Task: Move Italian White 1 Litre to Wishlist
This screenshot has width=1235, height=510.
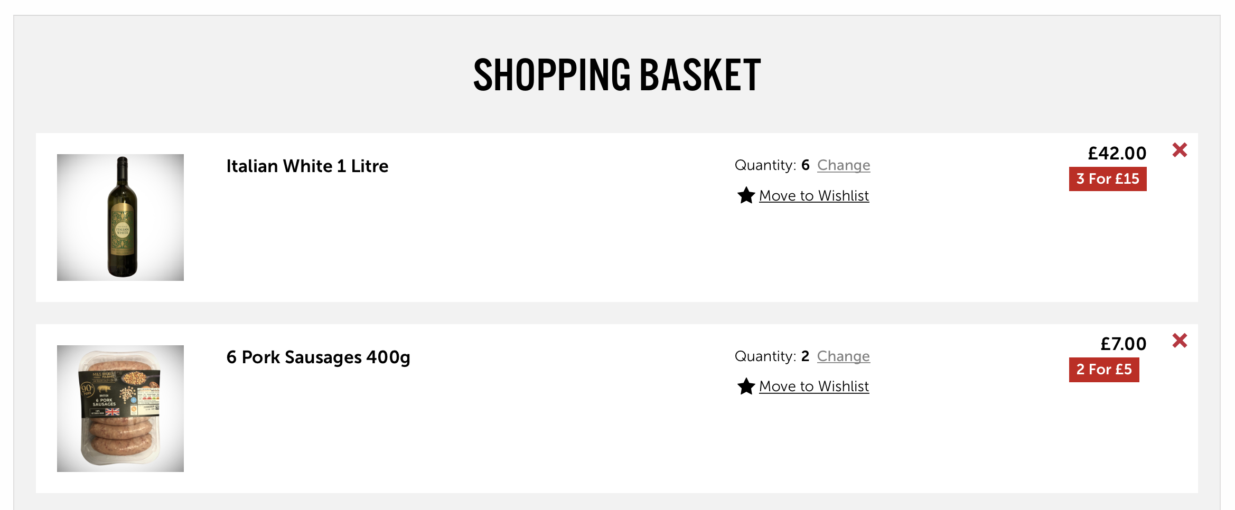Action: click(x=813, y=196)
